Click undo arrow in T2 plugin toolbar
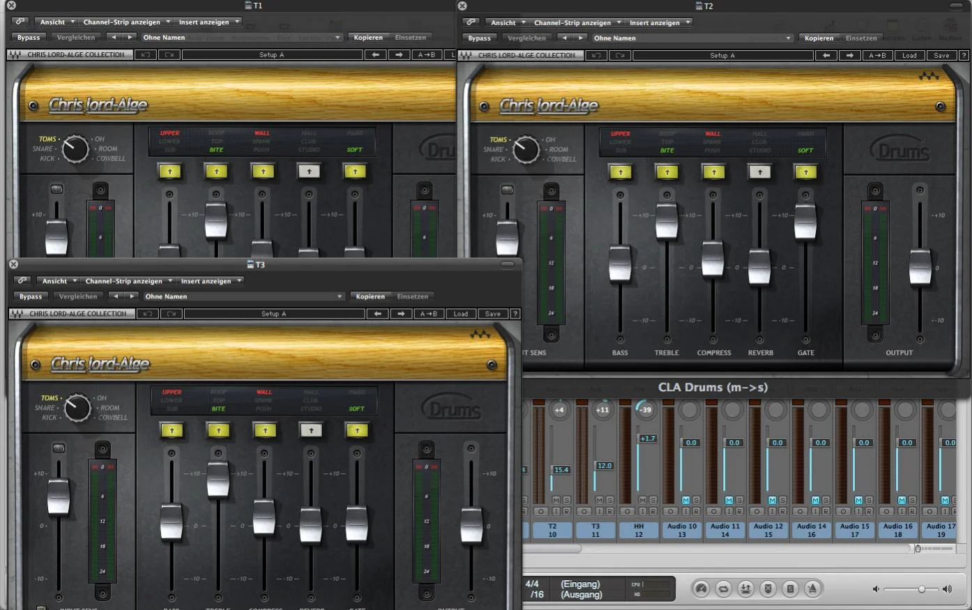The height and width of the screenshot is (610, 972). [x=596, y=56]
